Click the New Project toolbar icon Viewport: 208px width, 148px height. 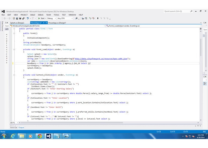[x=14, y=18]
